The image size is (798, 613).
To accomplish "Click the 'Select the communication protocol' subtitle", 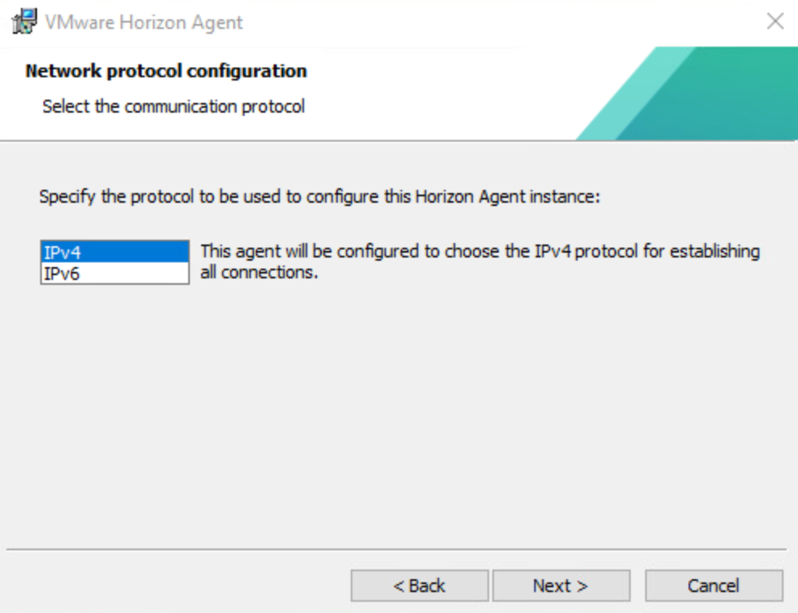I will pos(173,106).
